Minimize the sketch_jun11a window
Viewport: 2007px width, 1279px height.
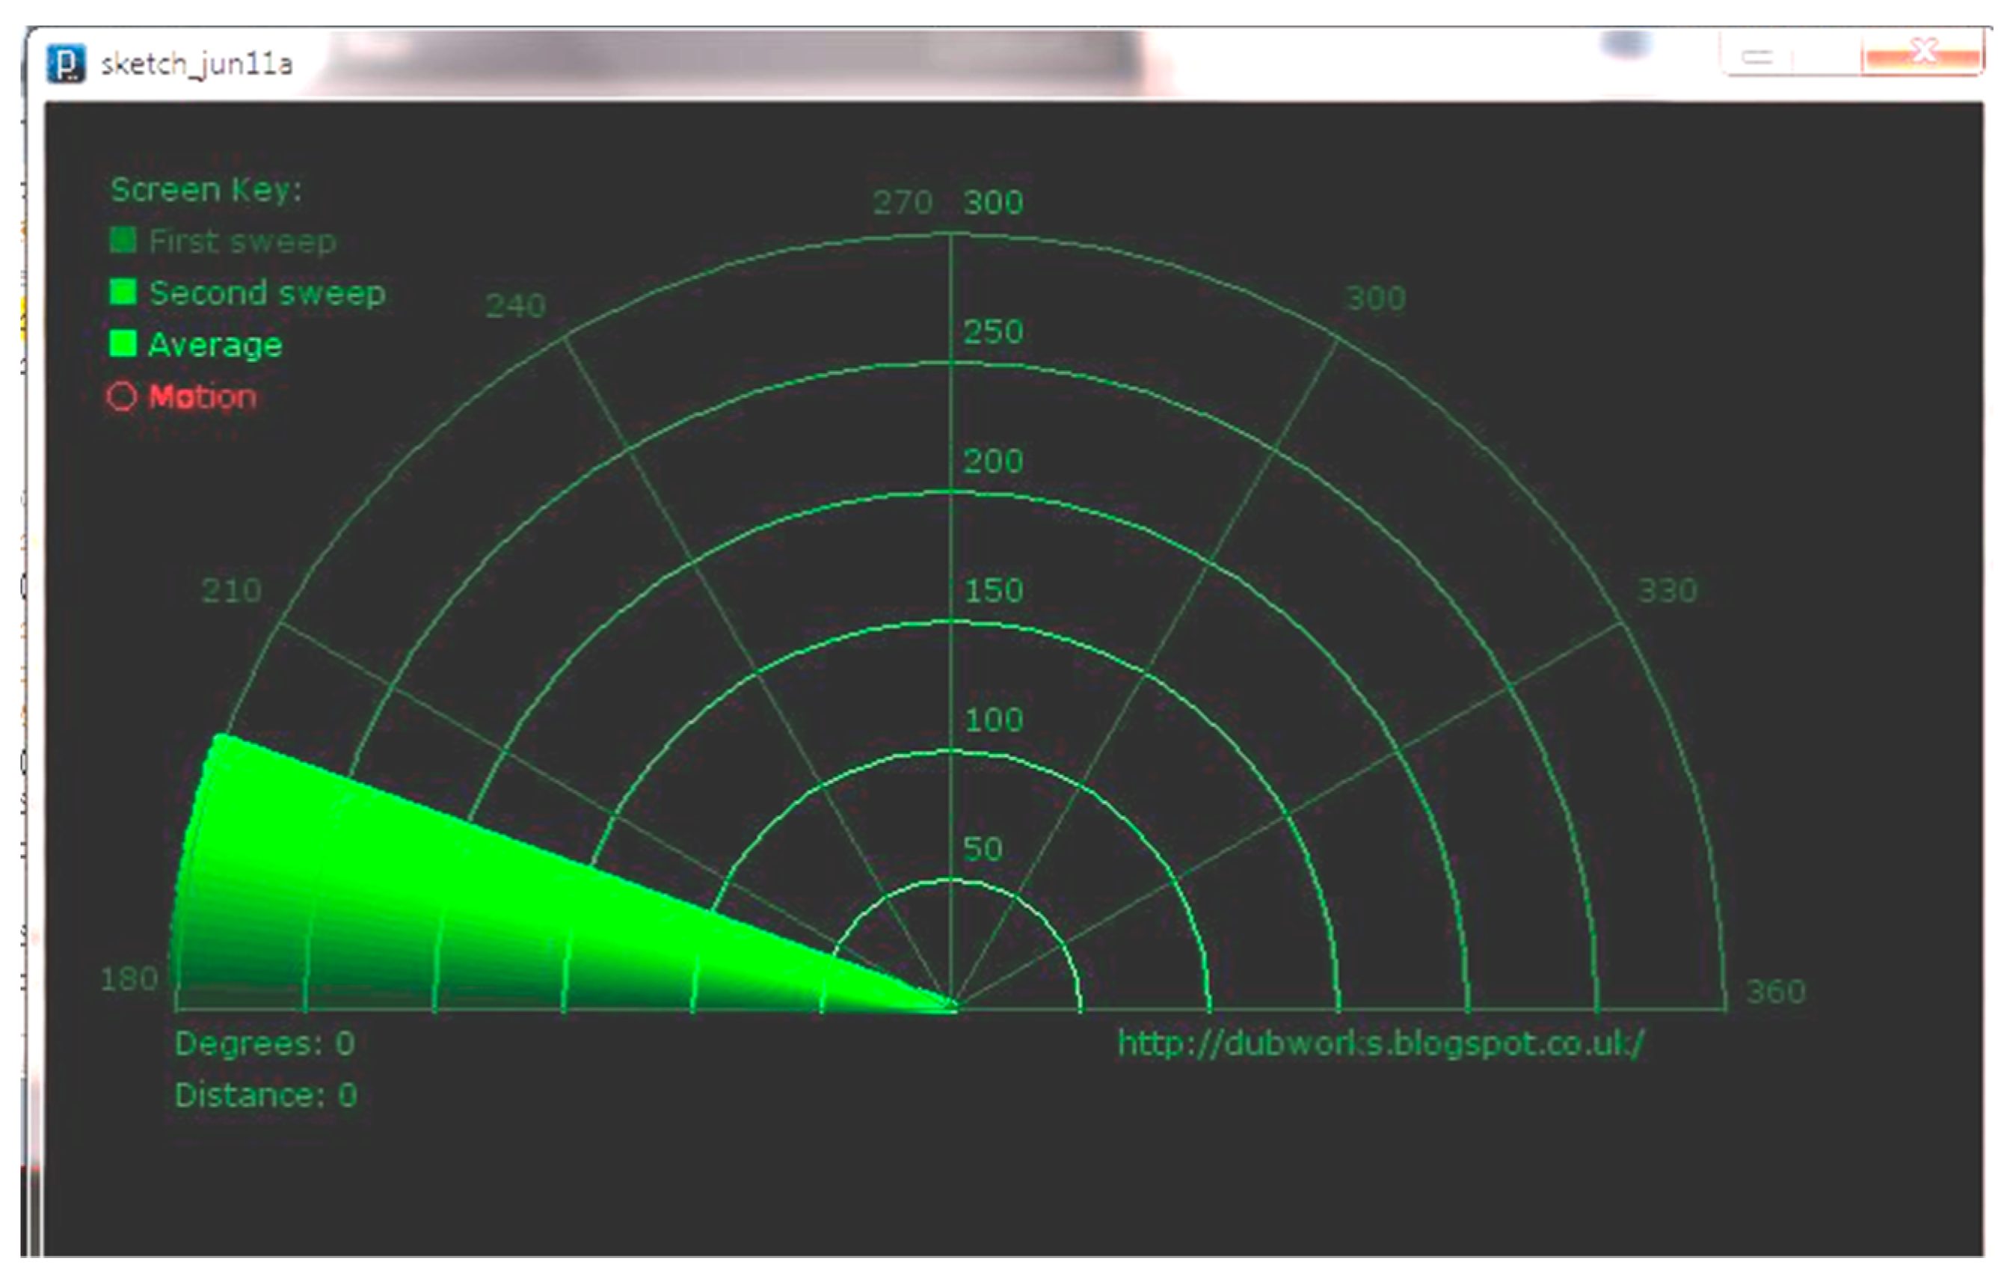point(1757,58)
